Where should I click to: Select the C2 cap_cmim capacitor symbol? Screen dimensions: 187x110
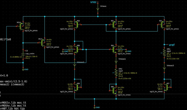click(23, 55)
